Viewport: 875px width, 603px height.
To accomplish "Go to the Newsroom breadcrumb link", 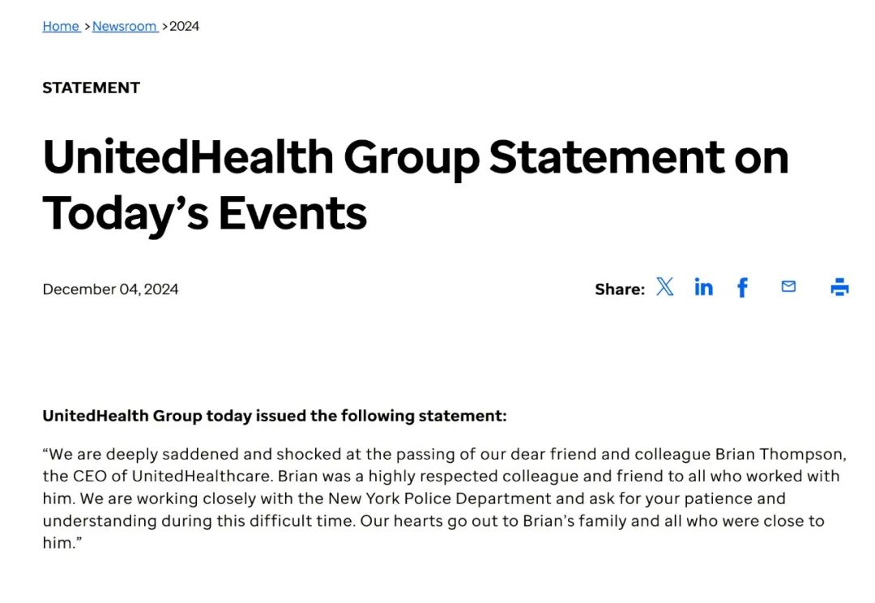I will click(x=124, y=26).
